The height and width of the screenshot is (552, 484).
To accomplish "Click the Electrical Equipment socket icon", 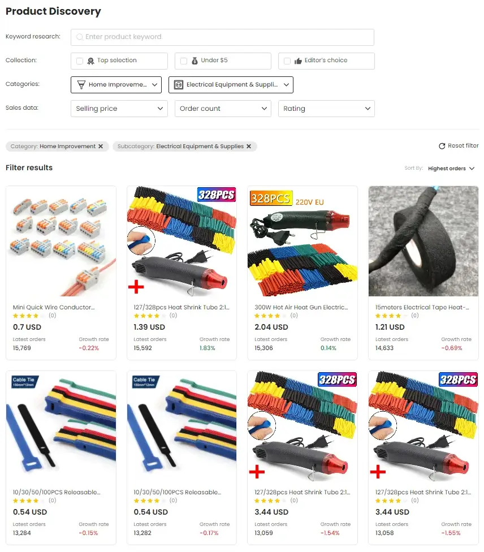I will (x=179, y=85).
